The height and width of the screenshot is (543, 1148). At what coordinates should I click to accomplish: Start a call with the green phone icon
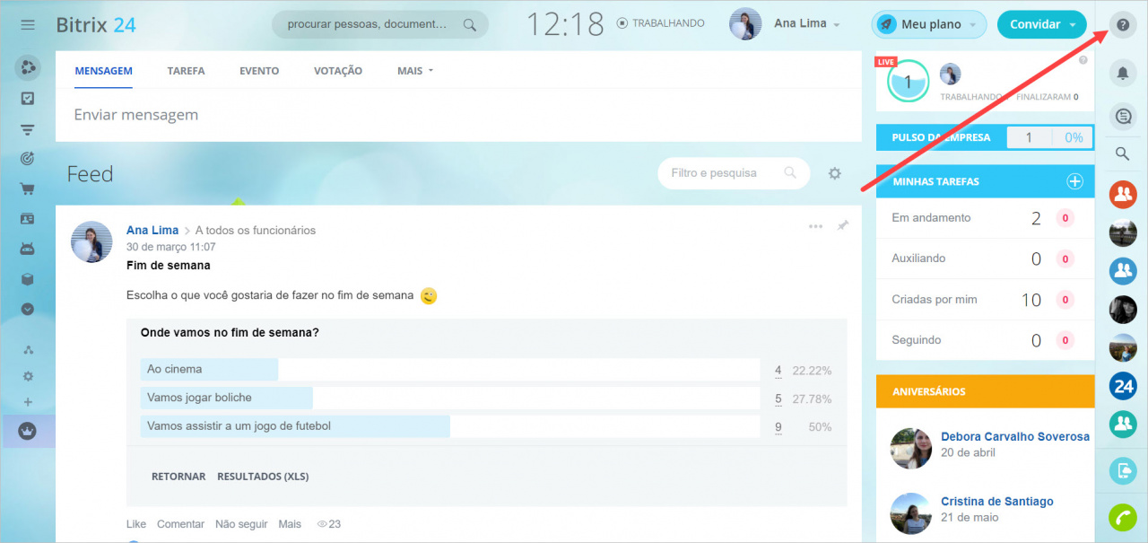tap(1122, 518)
